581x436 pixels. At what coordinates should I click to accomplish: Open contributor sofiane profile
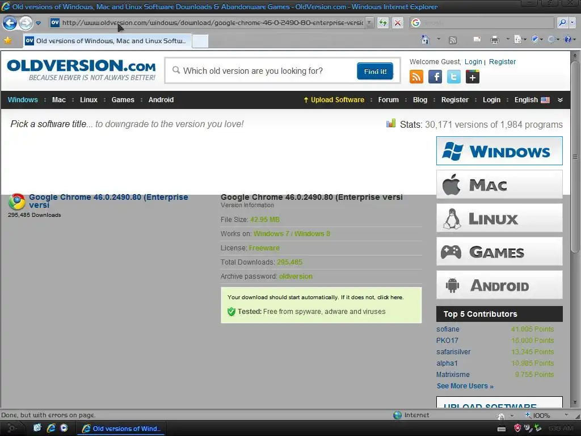coord(448,329)
